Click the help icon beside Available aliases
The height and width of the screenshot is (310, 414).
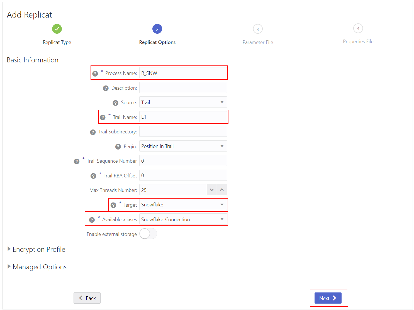92,220
